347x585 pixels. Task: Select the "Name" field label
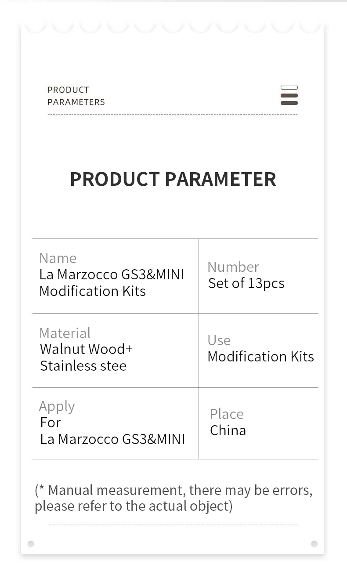tap(58, 258)
